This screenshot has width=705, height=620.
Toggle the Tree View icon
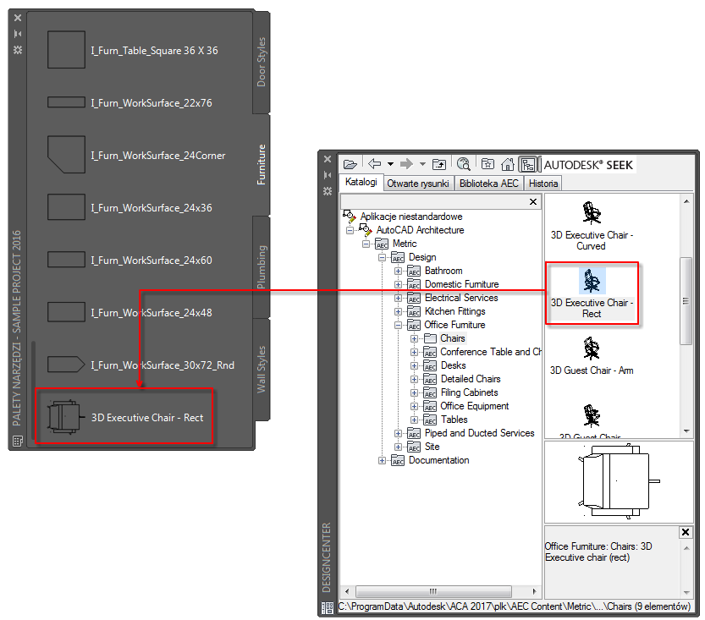point(528,164)
